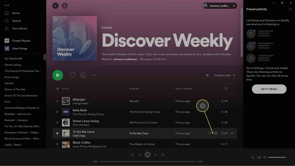295x166 pixels.
Task: Open Dirty Honkers artist link
Action: click(x=81, y=125)
